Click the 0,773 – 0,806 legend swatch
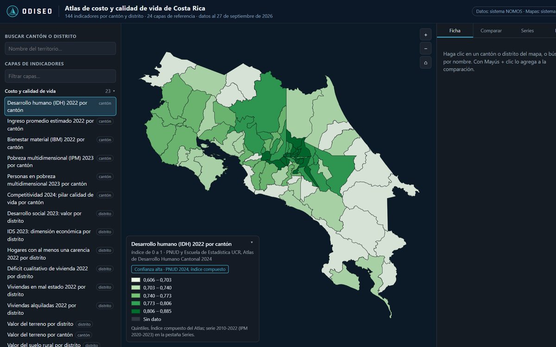 136,304
